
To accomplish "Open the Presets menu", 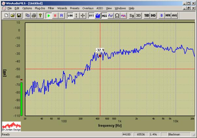I will [74, 8].
